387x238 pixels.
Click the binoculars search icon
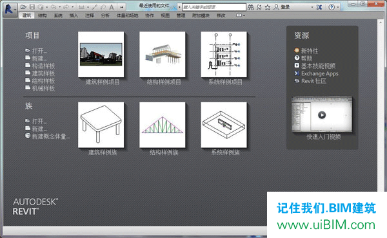[x=250, y=7]
